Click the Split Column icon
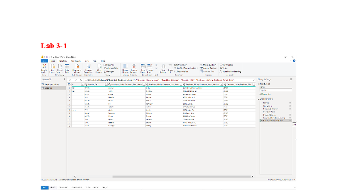The image size is (337, 190). coord(163,66)
